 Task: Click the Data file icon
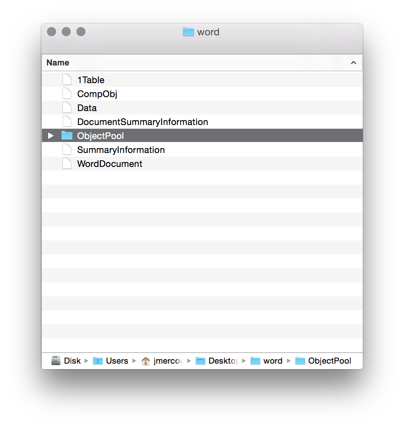(67, 107)
